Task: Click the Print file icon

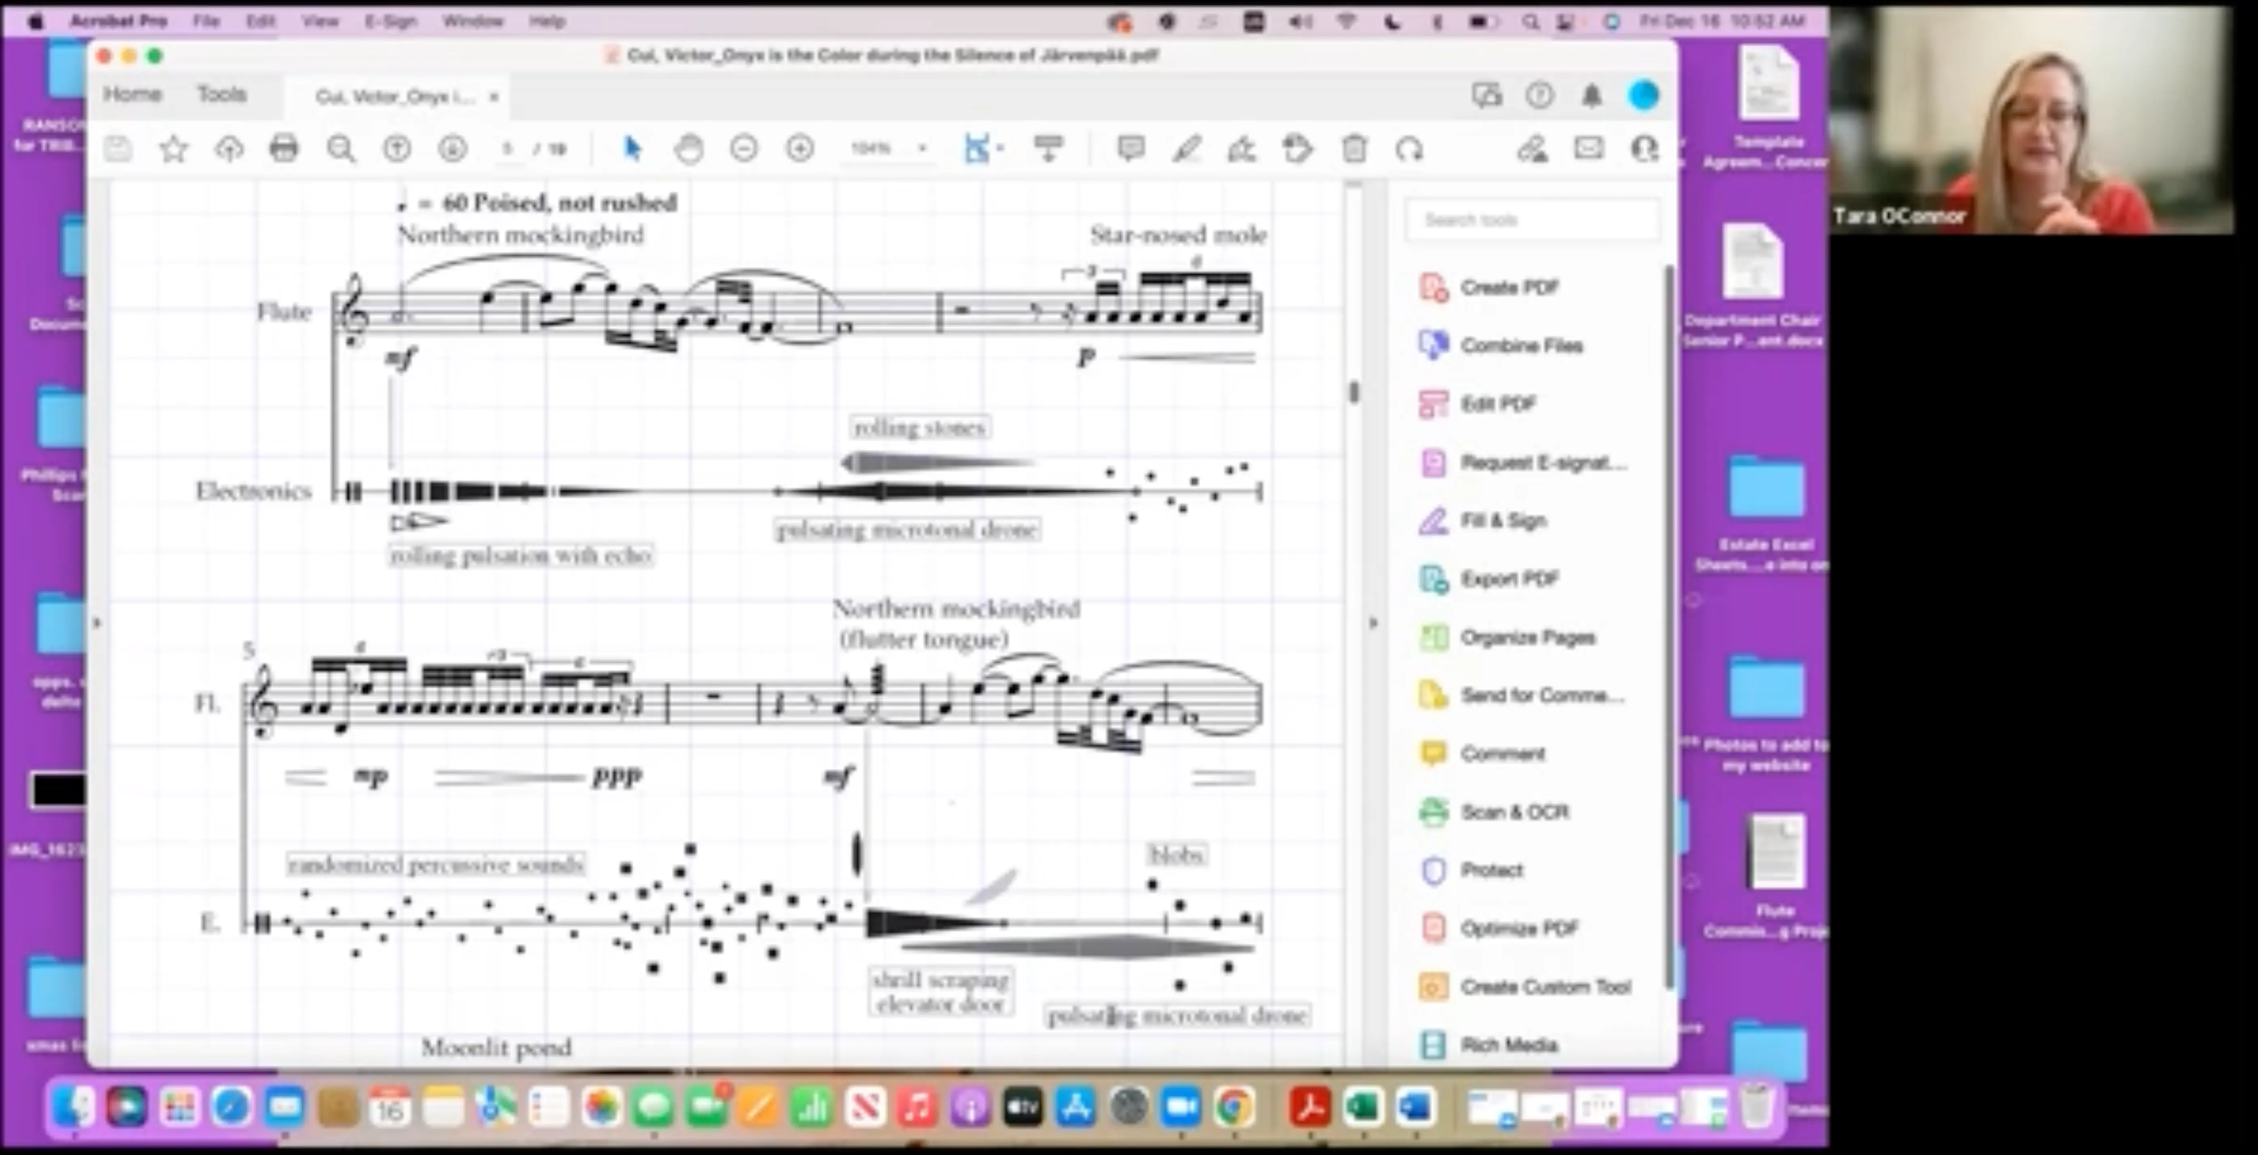Action: 284,149
